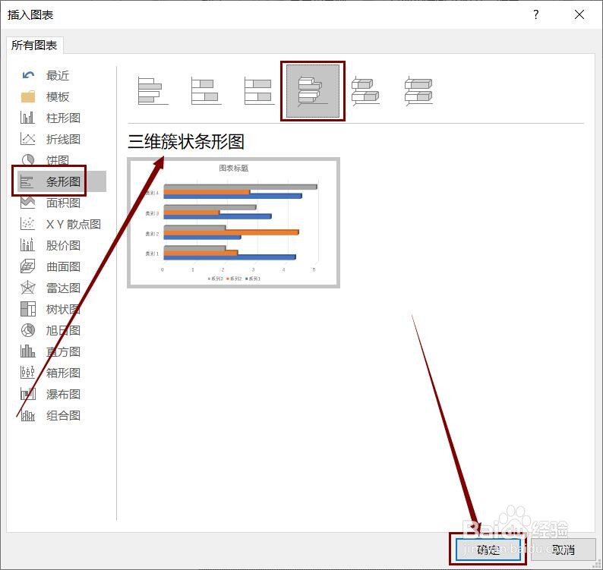Select the clustered bar chart subtype icon
Screen dimensions: 603x570
pyautogui.click(x=153, y=91)
